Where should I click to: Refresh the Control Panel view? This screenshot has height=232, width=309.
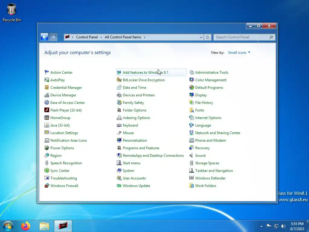[208, 37]
